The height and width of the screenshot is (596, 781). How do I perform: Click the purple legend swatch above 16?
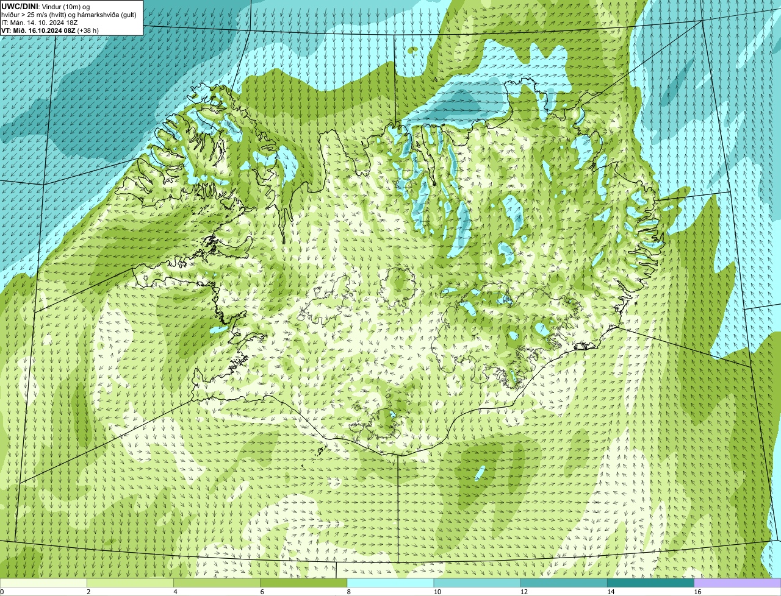[x=738, y=583]
